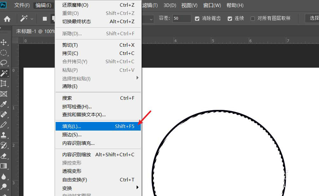Click the Home icon in options bar
Viewport: 319px width, 196px height.
click(x=7, y=19)
